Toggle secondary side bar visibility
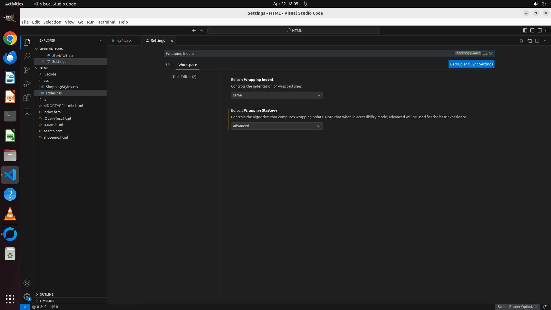The height and width of the screenshot is (310, 551). tap(540, 30)
